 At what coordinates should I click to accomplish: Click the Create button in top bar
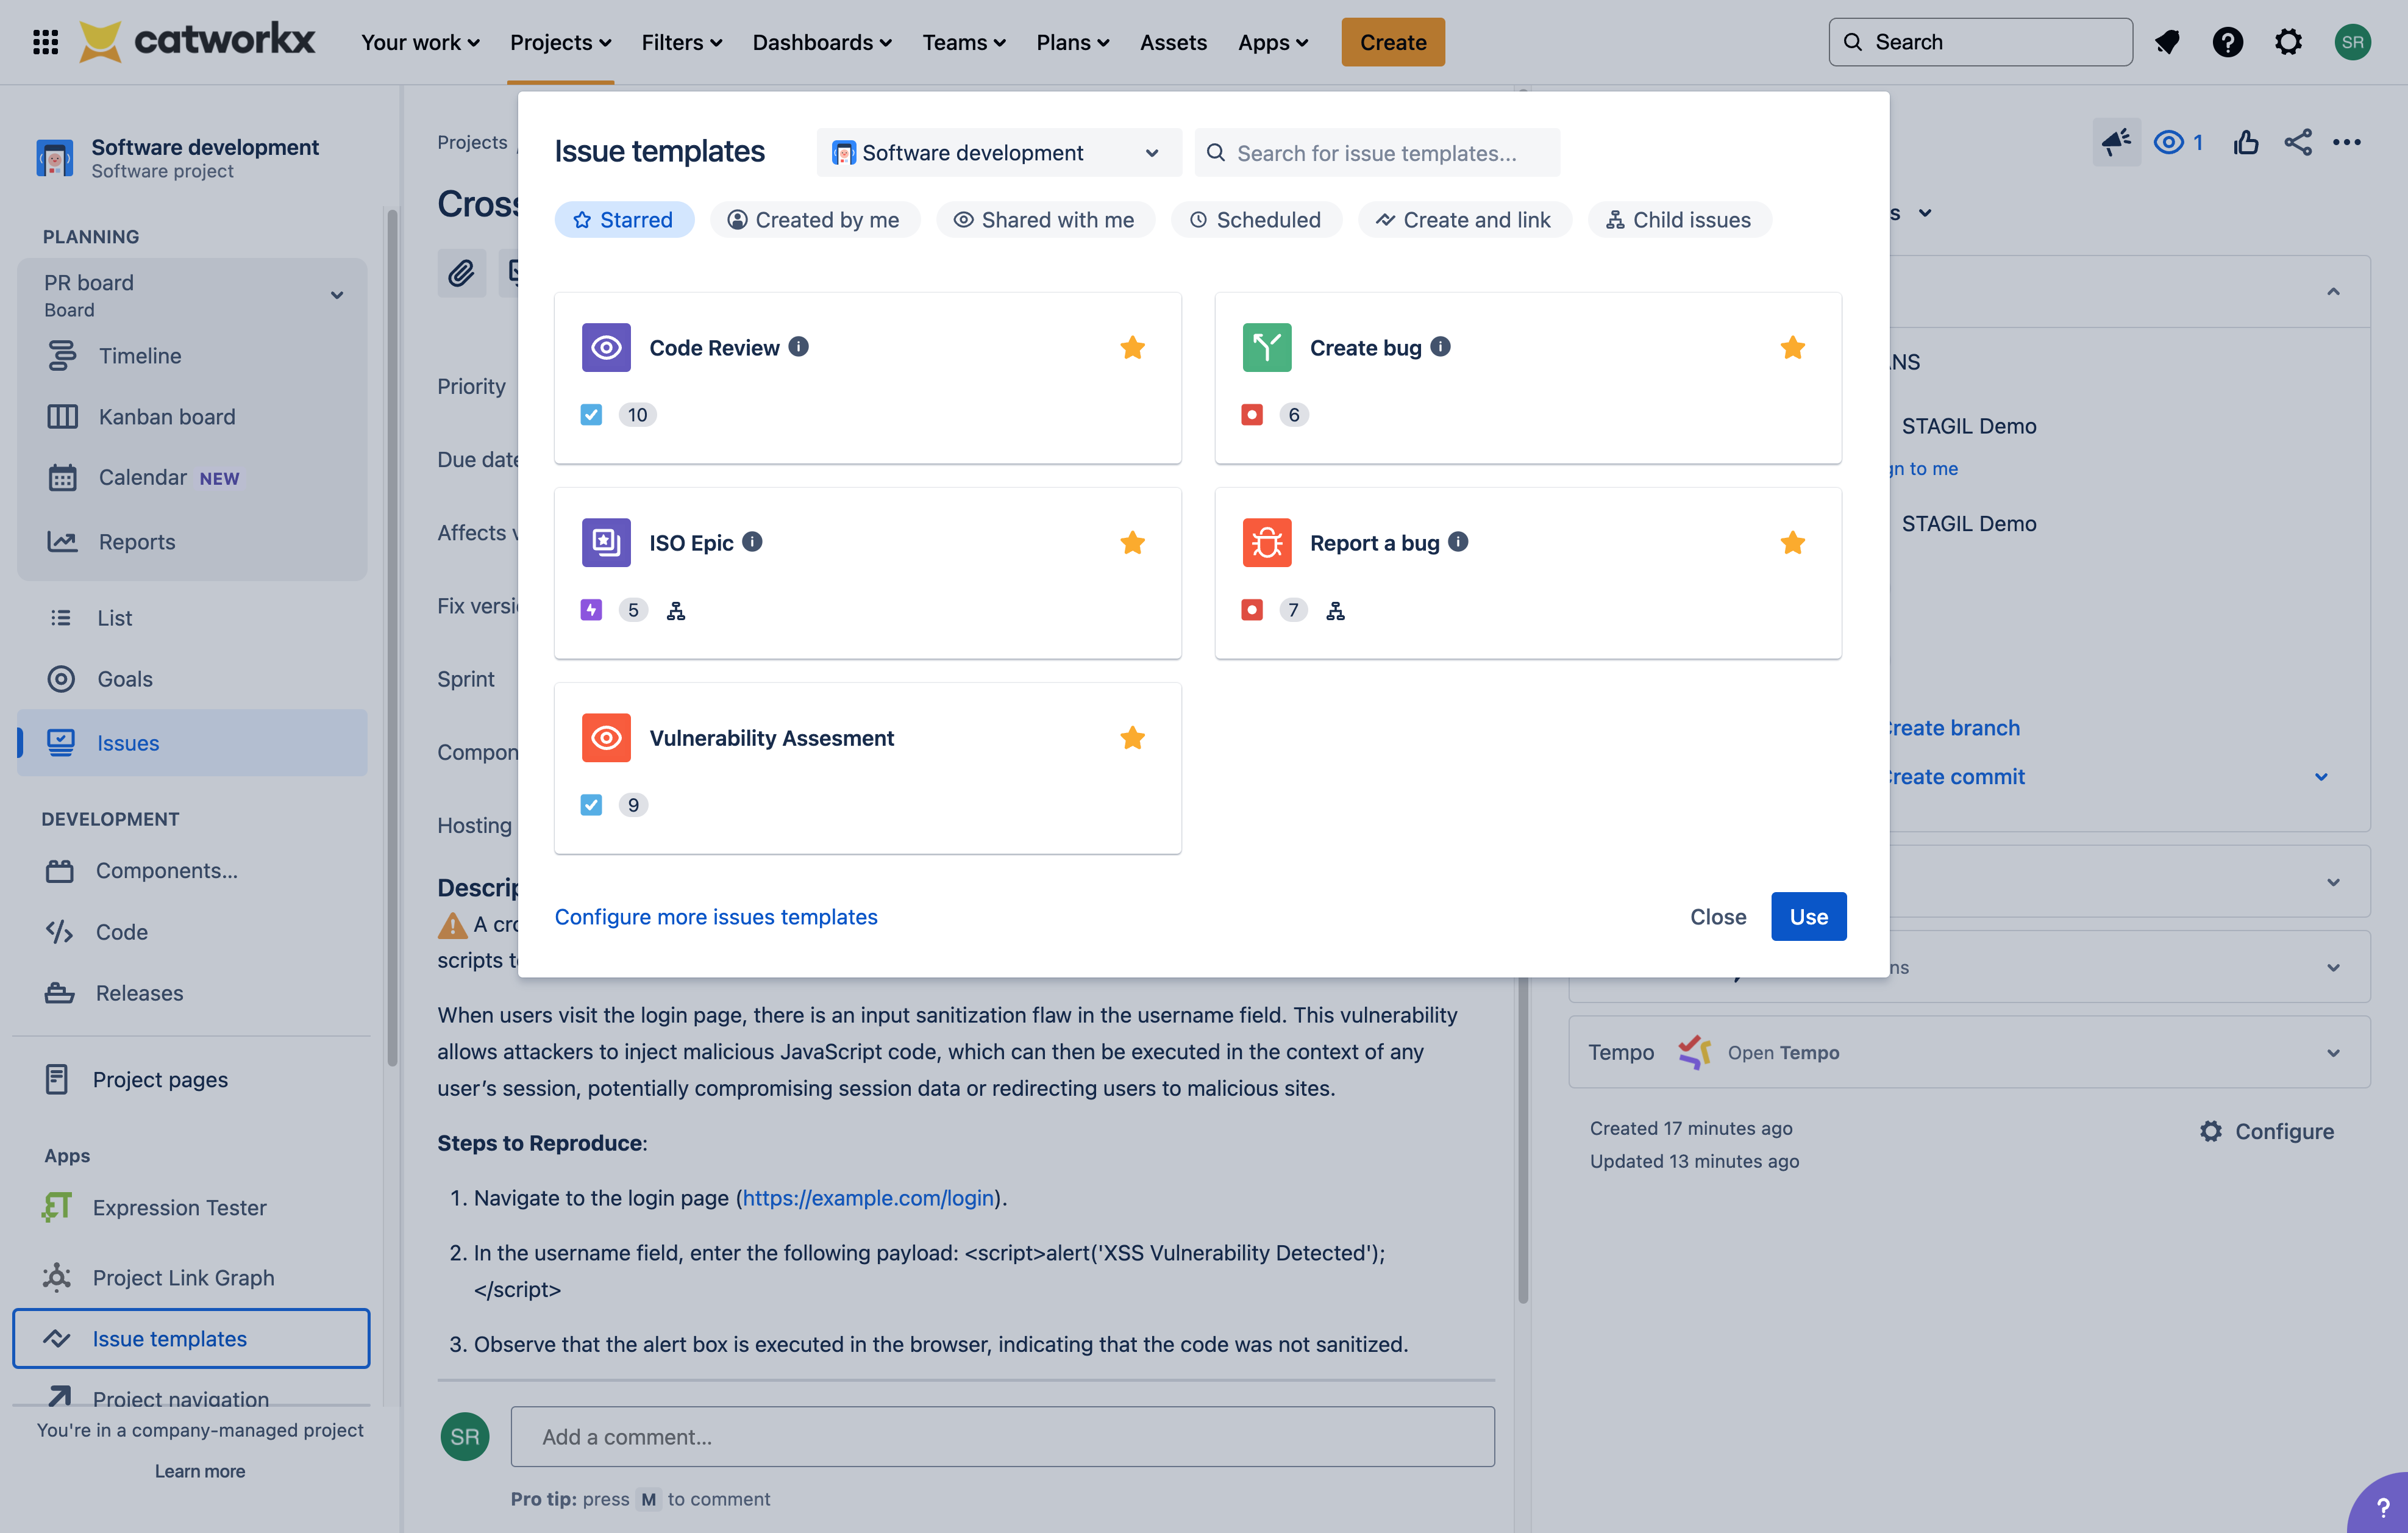pyautogui.click(x=1392, y=42)
